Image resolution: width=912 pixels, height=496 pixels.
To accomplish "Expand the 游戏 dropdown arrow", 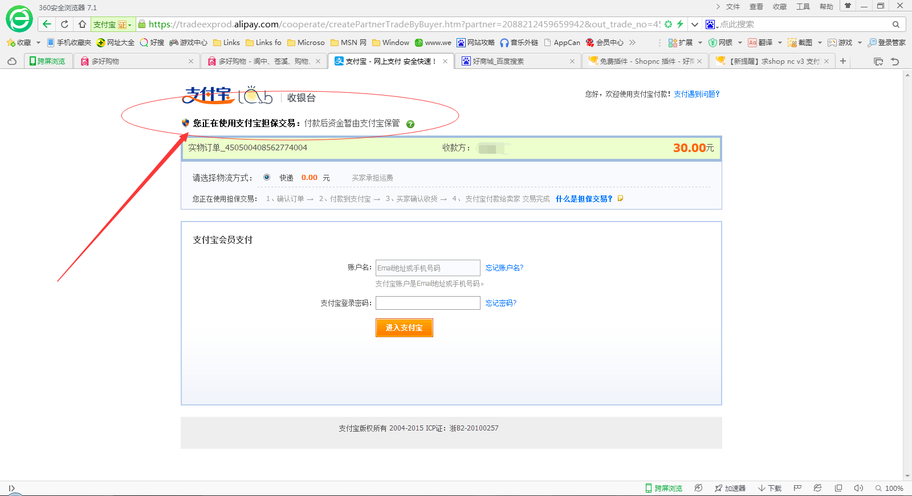I will (860, 43).
